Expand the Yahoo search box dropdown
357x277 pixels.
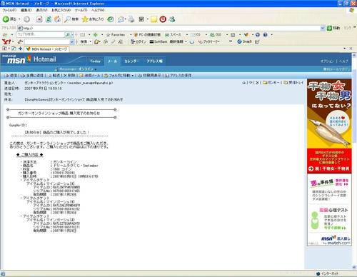tap(71, 42)
